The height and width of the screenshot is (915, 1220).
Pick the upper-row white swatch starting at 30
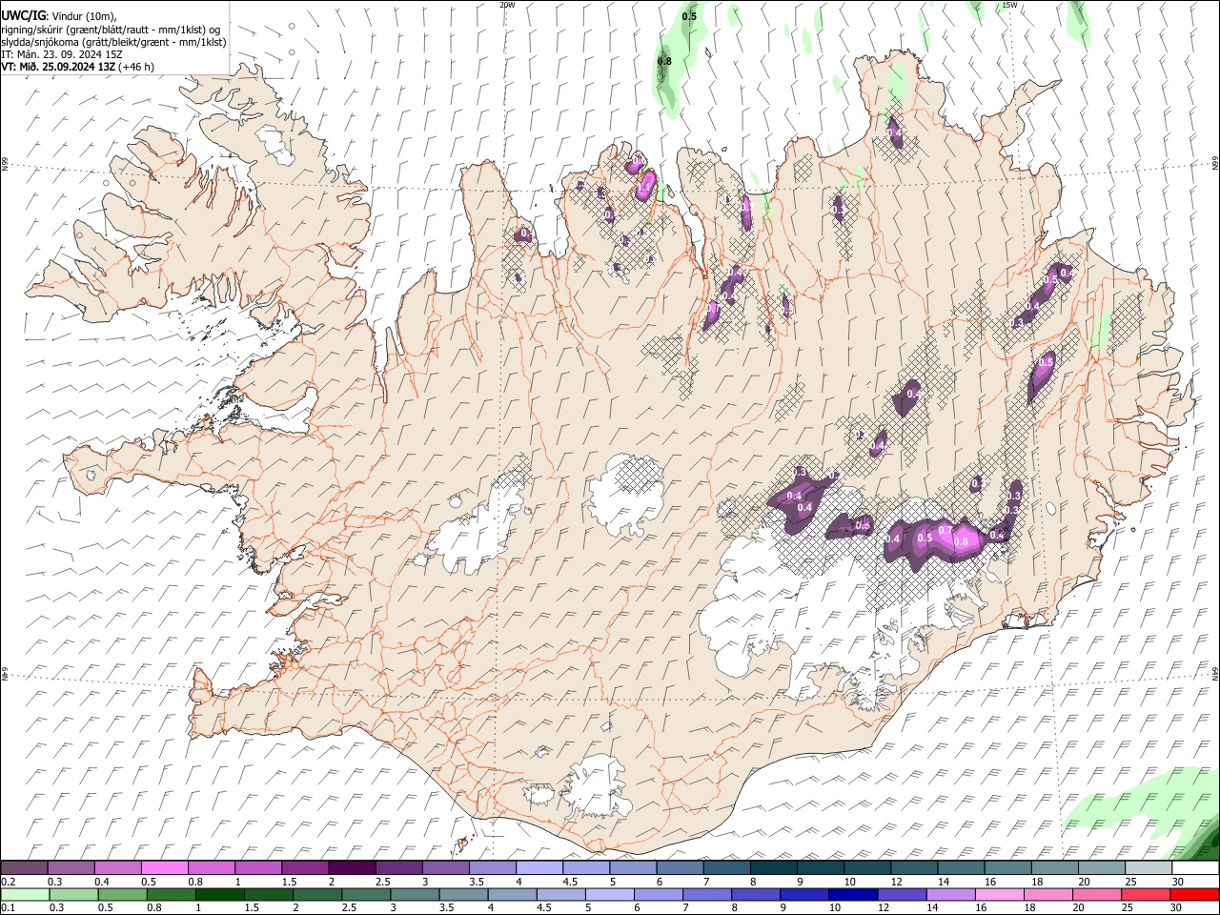pyautogui.click(x=1196, y=867)
